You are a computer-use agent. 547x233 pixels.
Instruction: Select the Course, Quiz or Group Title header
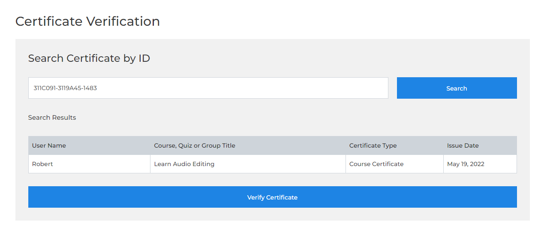(x=195, y=145)
